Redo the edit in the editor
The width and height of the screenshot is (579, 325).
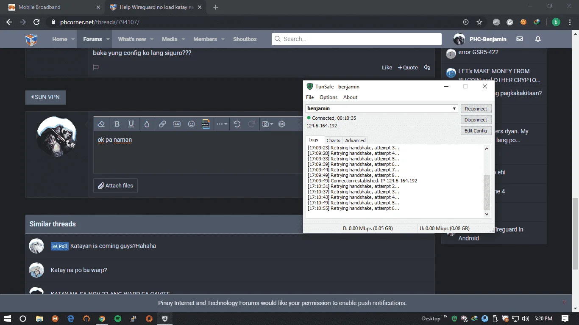pyautogui.click(x=251, y=124)
